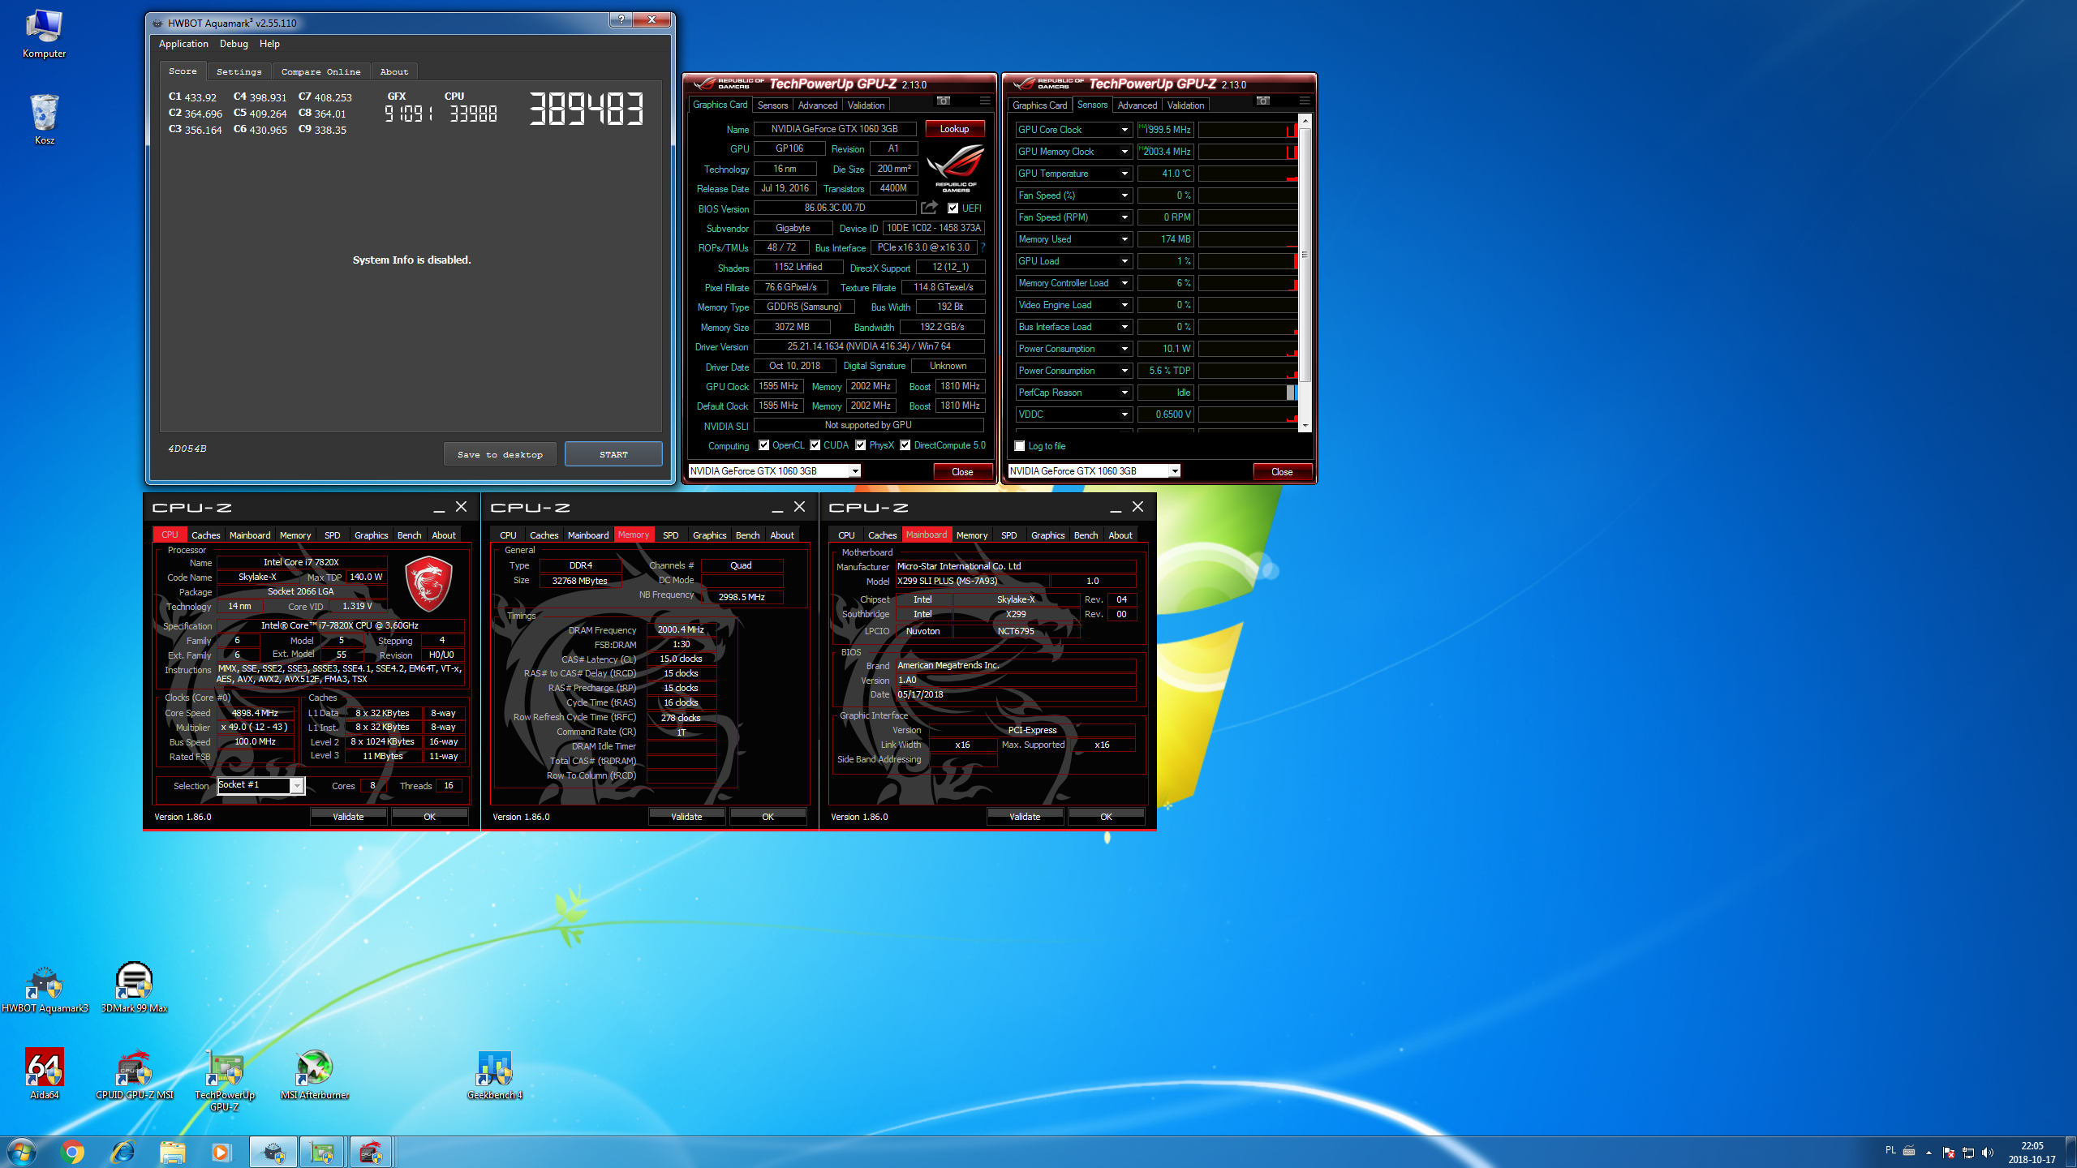2077x1168 pixels.
Task: Open the Komputer desktop icon
Action: click(x=44, y=34)
